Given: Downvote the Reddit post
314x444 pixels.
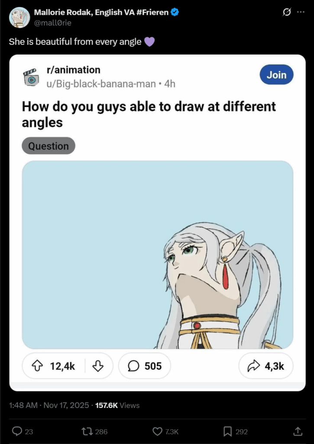Looking at the screenshot, I should coord(98,366).
